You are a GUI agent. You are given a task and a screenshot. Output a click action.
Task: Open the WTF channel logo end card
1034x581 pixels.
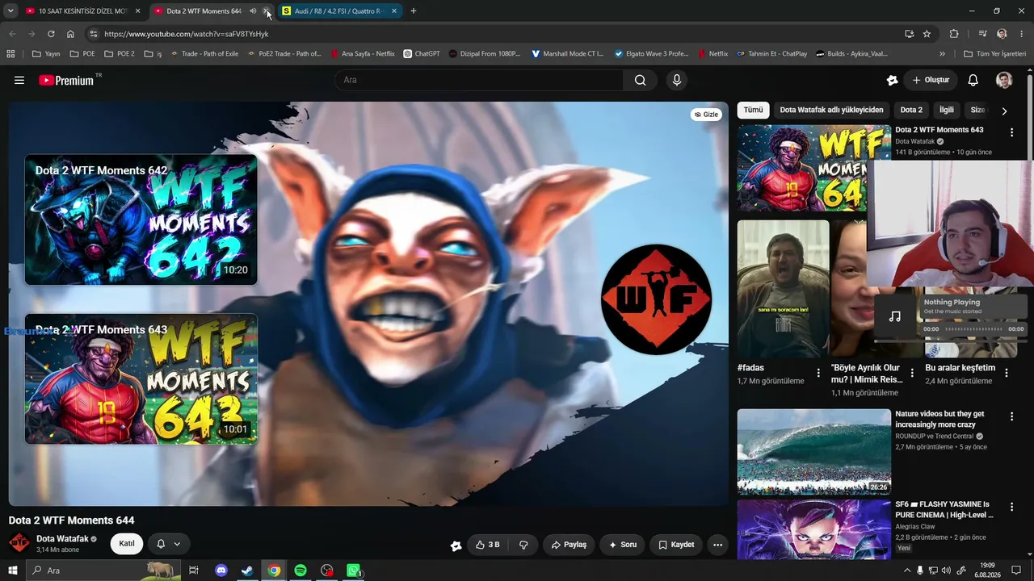656,299
